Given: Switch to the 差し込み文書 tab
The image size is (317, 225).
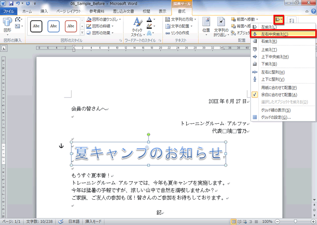Looking at the screenshot, I should 123,11.
